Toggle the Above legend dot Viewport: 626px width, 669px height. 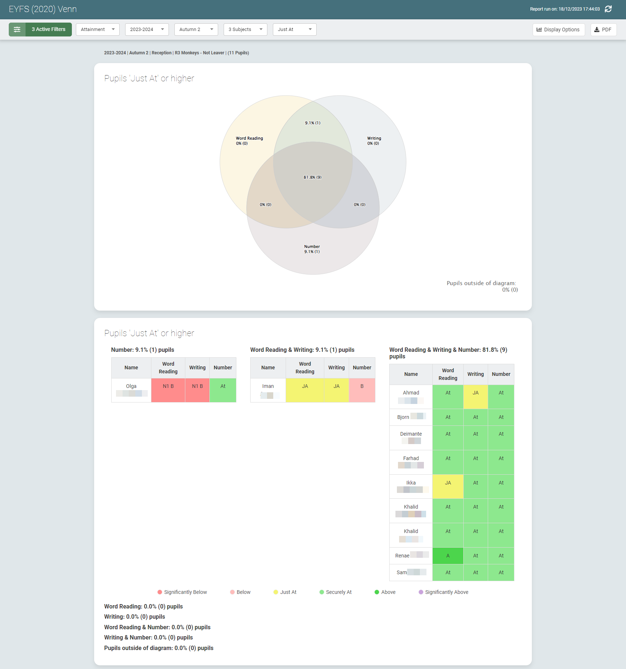click(377, 592)
